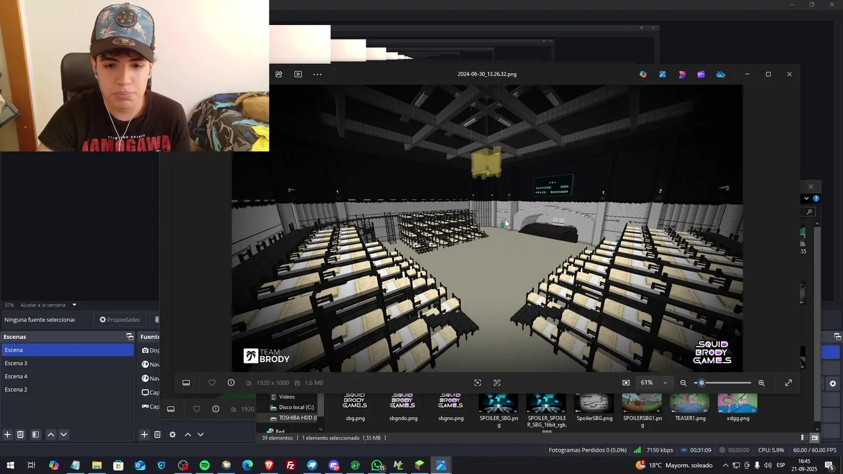Open the three-dots more menu in Photos
The height and width of the screenshot is (474, 843).
317,74
